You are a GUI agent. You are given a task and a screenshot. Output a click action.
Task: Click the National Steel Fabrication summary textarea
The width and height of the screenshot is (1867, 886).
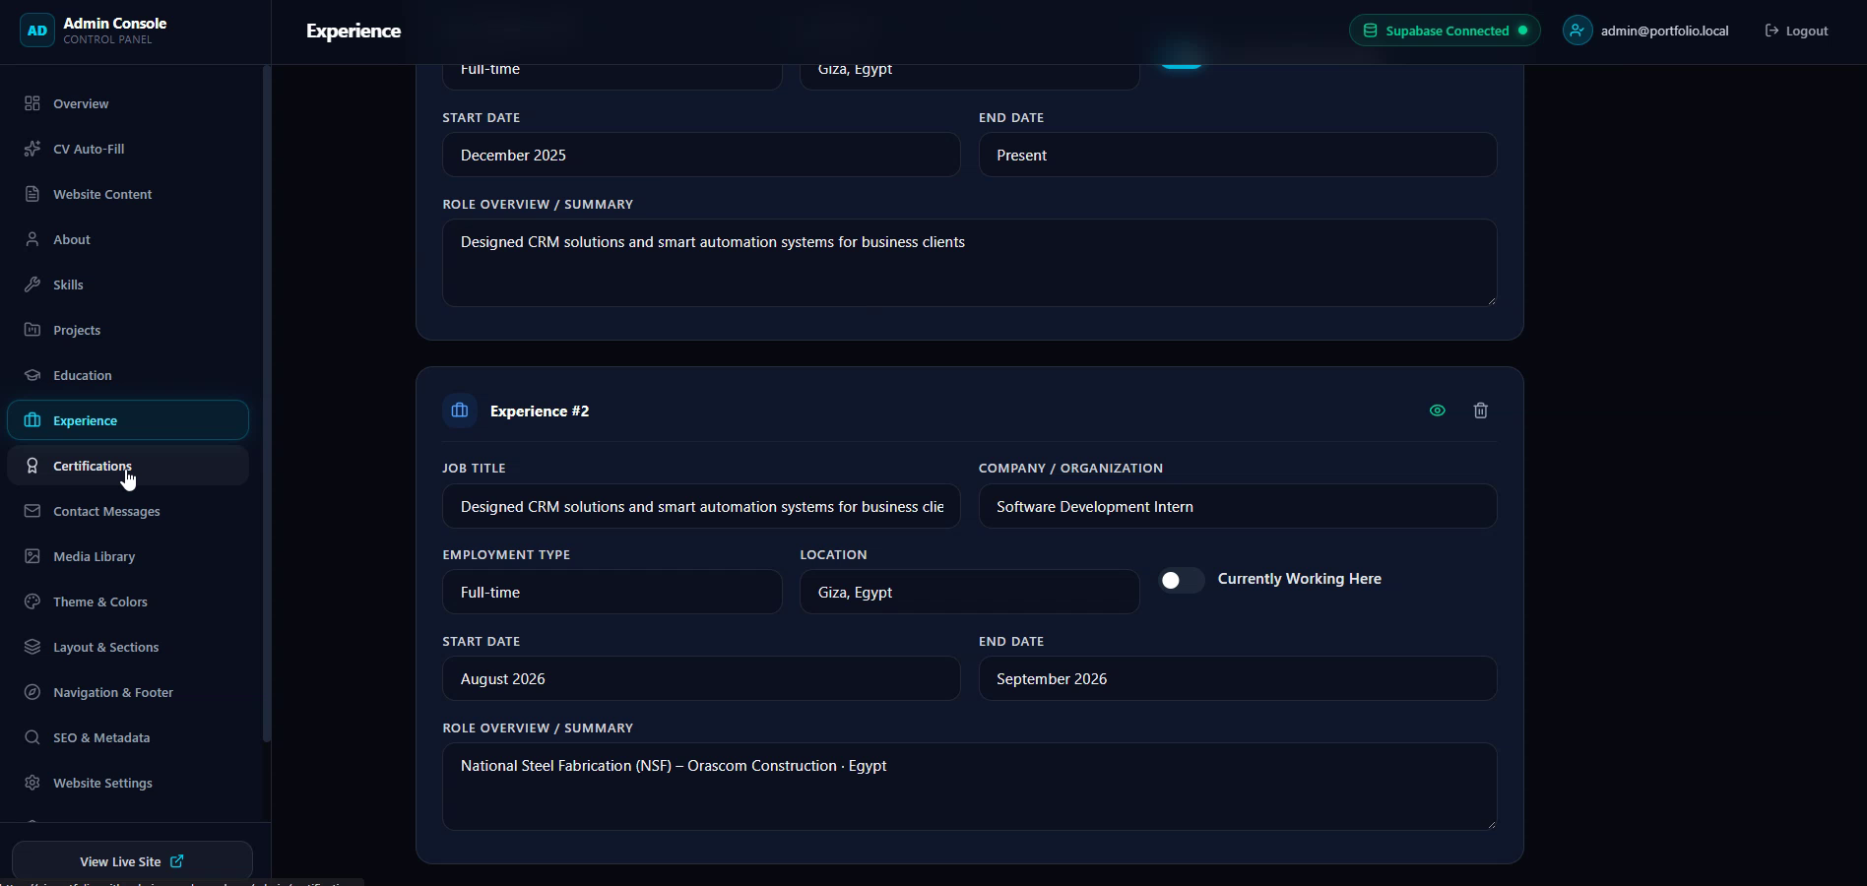point(970,787)
